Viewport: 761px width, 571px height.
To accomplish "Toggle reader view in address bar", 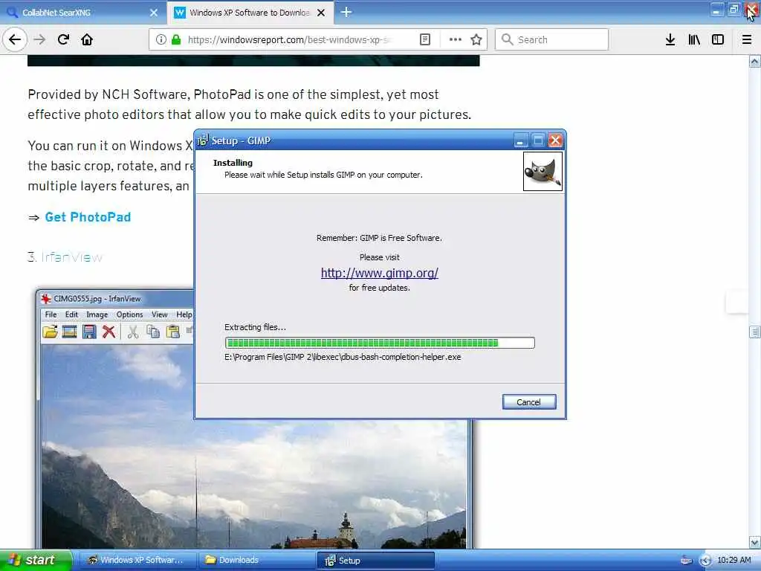I will (x=424, y=39).
